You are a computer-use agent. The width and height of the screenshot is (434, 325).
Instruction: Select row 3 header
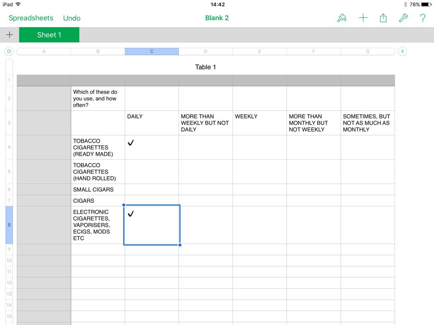(x=9, y=123)
